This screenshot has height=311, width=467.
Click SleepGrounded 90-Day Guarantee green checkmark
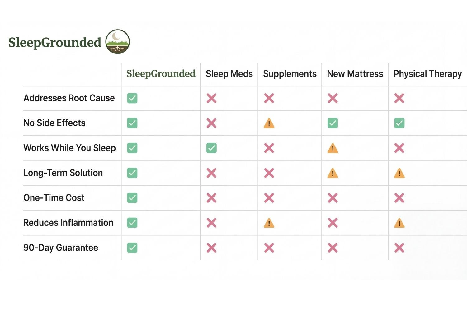point(132,248)
